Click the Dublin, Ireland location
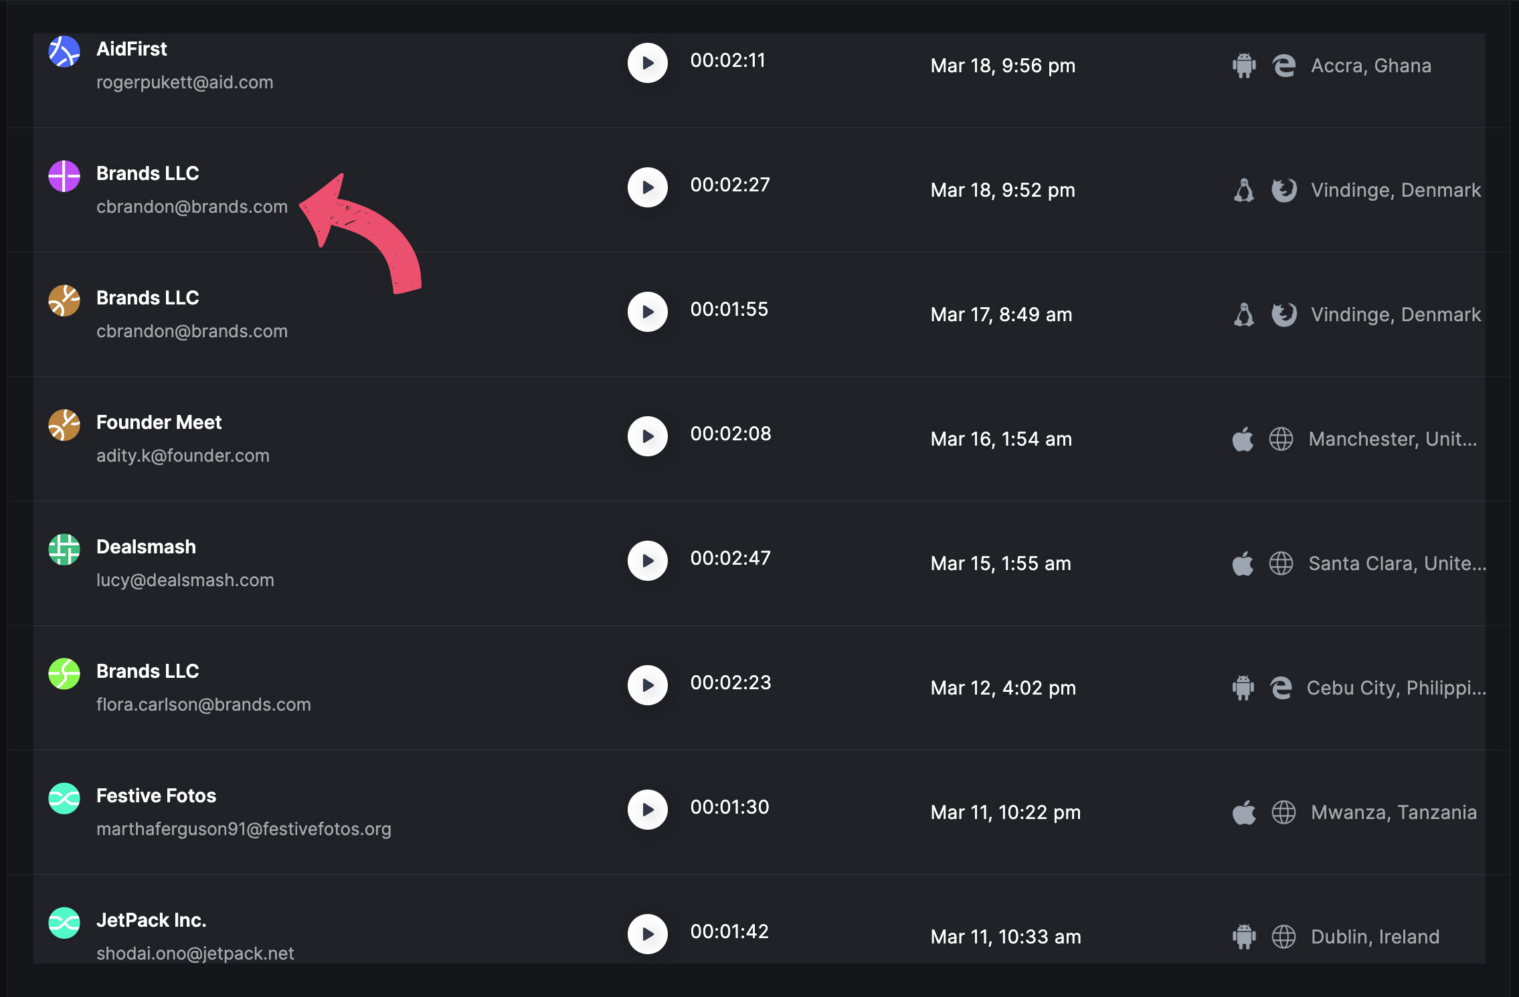This screenshot has height=997, width=1519. tap(1374, 937)
